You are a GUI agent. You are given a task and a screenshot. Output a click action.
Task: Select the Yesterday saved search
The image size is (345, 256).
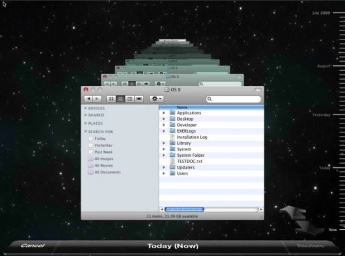click(103, 145)
